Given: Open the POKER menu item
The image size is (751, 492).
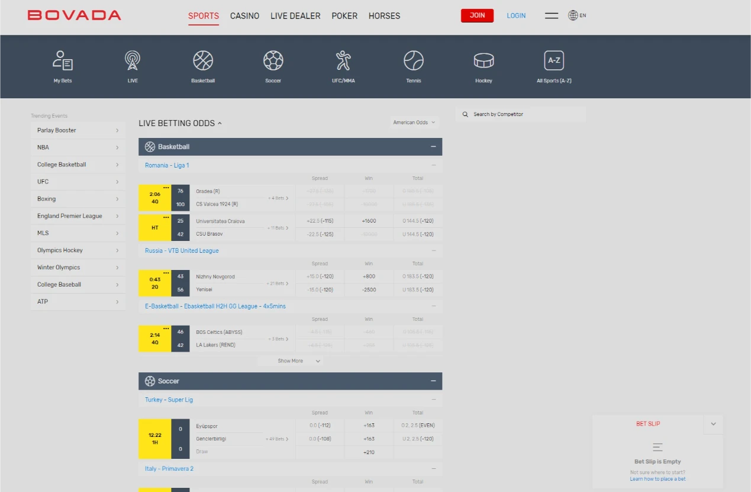Looking at the screenshot, I should tap(344, 16).
